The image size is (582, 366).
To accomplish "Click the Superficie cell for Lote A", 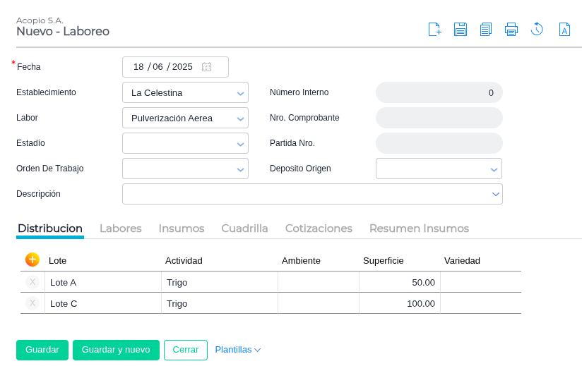I will pyautogui.click(x=400, y=282).
